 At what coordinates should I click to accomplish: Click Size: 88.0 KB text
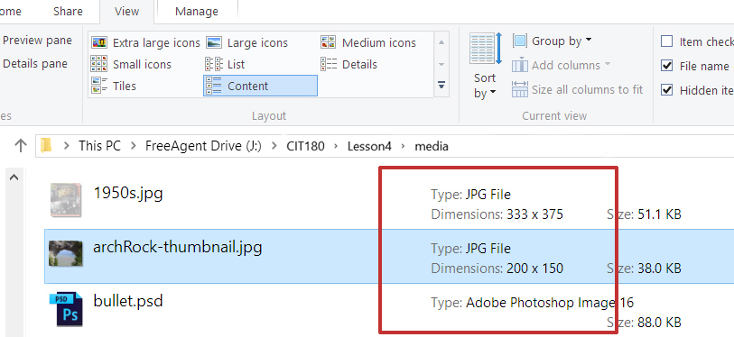644,323
